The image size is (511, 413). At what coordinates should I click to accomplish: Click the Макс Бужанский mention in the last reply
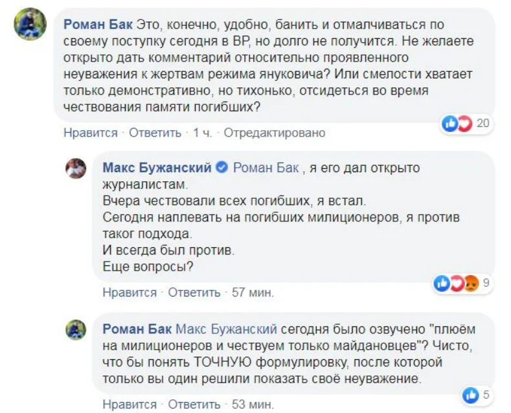(226, 328)
